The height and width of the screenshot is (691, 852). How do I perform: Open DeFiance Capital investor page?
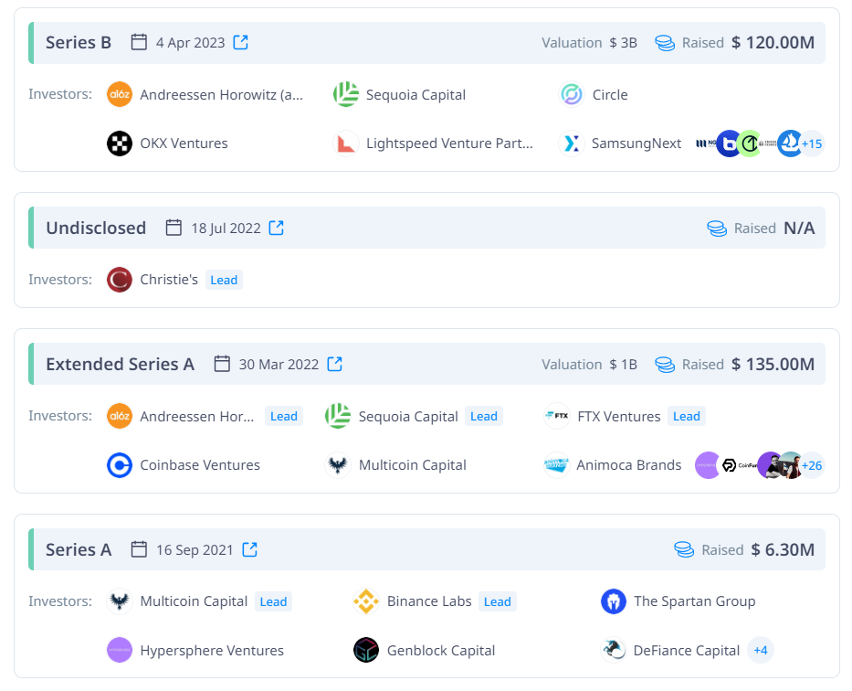pyautogui.click(x=687, y=651)
